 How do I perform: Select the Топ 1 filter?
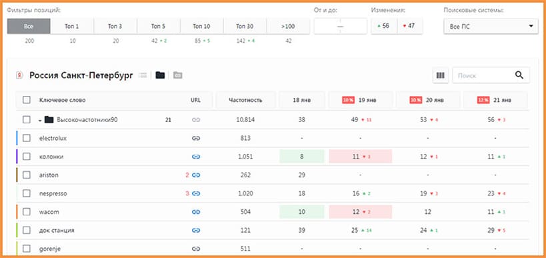pos(72,26)
